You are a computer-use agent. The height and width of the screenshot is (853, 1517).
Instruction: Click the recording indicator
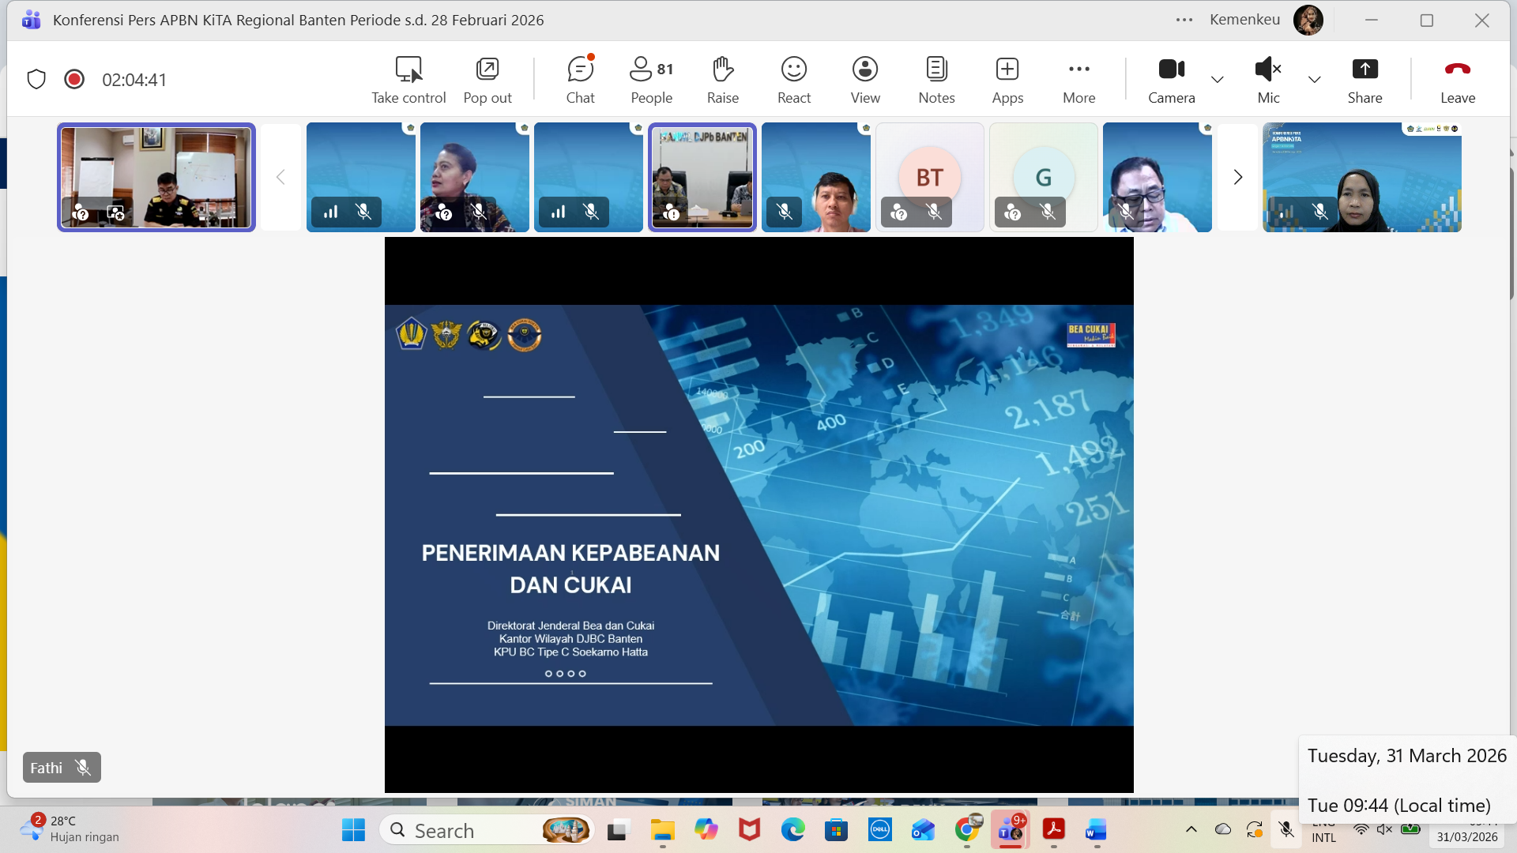74,79
